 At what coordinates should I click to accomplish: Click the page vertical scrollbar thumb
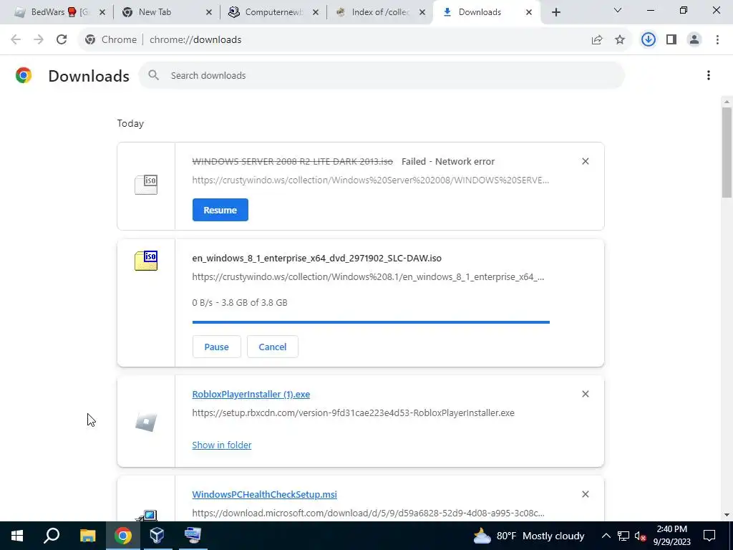727,152
